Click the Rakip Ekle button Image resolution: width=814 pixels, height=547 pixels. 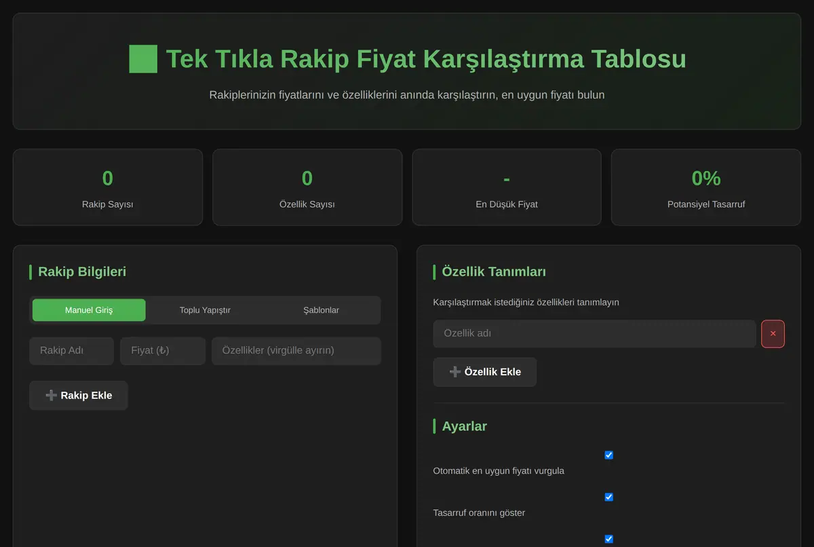79,396
